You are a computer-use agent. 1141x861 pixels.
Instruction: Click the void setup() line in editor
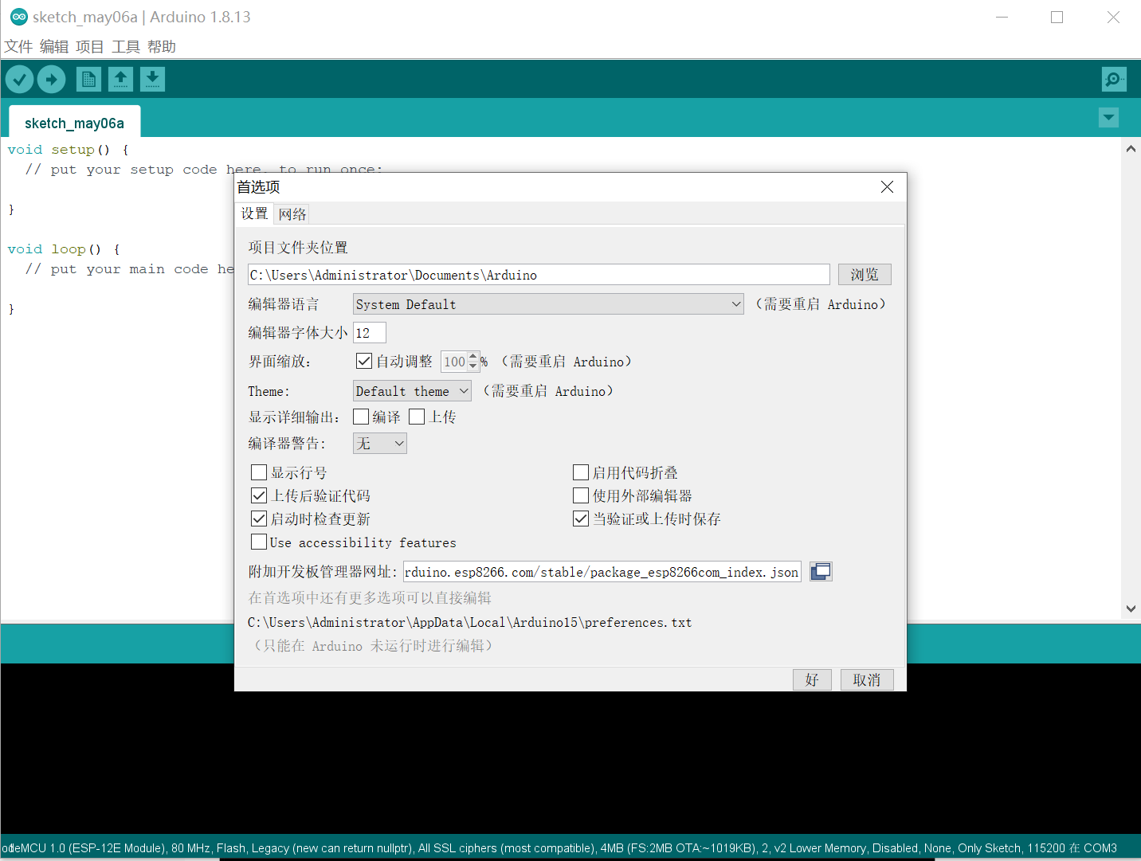pos(68,150)
